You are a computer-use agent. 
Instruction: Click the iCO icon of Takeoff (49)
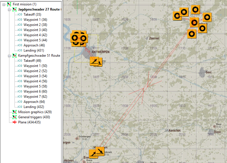click(x=20, y=61)
